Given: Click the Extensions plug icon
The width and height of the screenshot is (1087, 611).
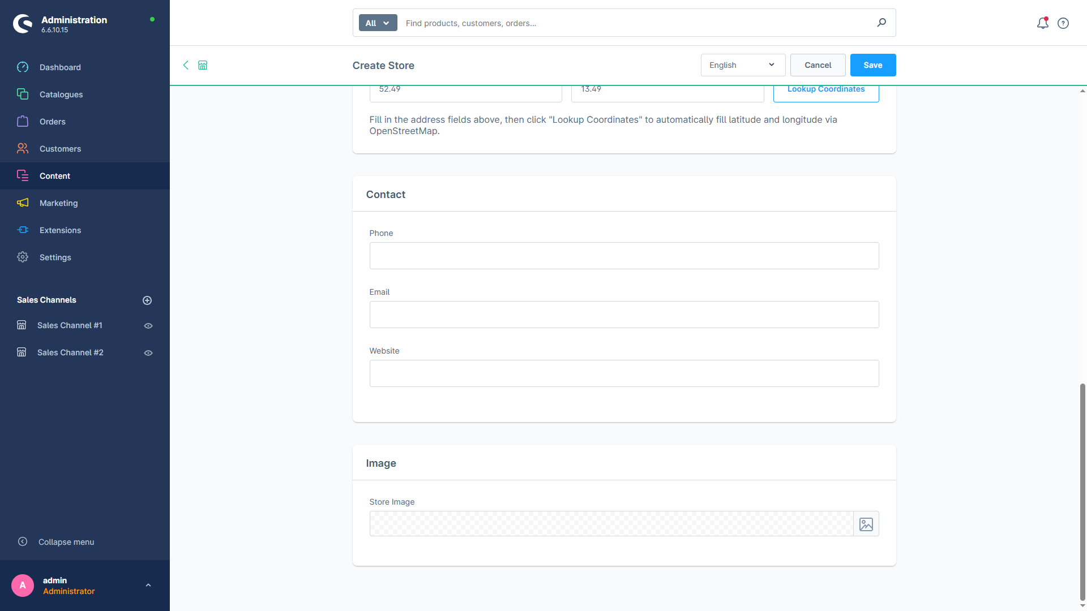Looking at the screenshot, I should click(x=23, y=230).
